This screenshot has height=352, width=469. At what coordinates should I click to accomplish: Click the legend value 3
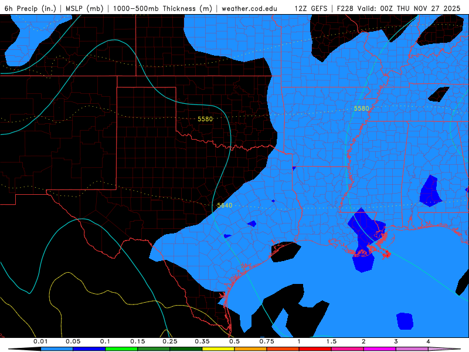click(396, 341)
